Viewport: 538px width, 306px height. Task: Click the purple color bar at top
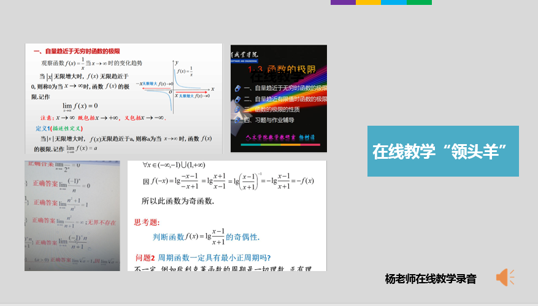(x=343, y=2)
